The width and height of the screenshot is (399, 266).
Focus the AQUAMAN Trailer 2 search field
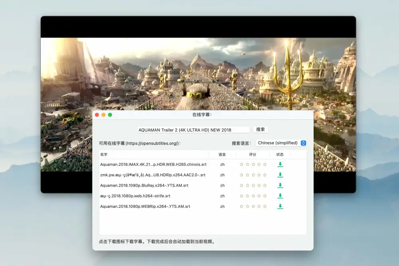click(x=194, y=130)
